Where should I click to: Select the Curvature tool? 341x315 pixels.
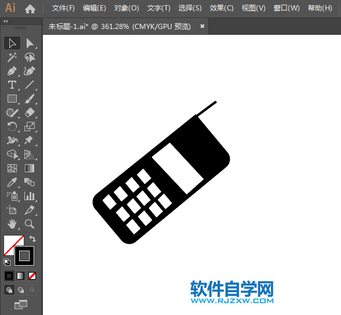[x=30, y=71]
